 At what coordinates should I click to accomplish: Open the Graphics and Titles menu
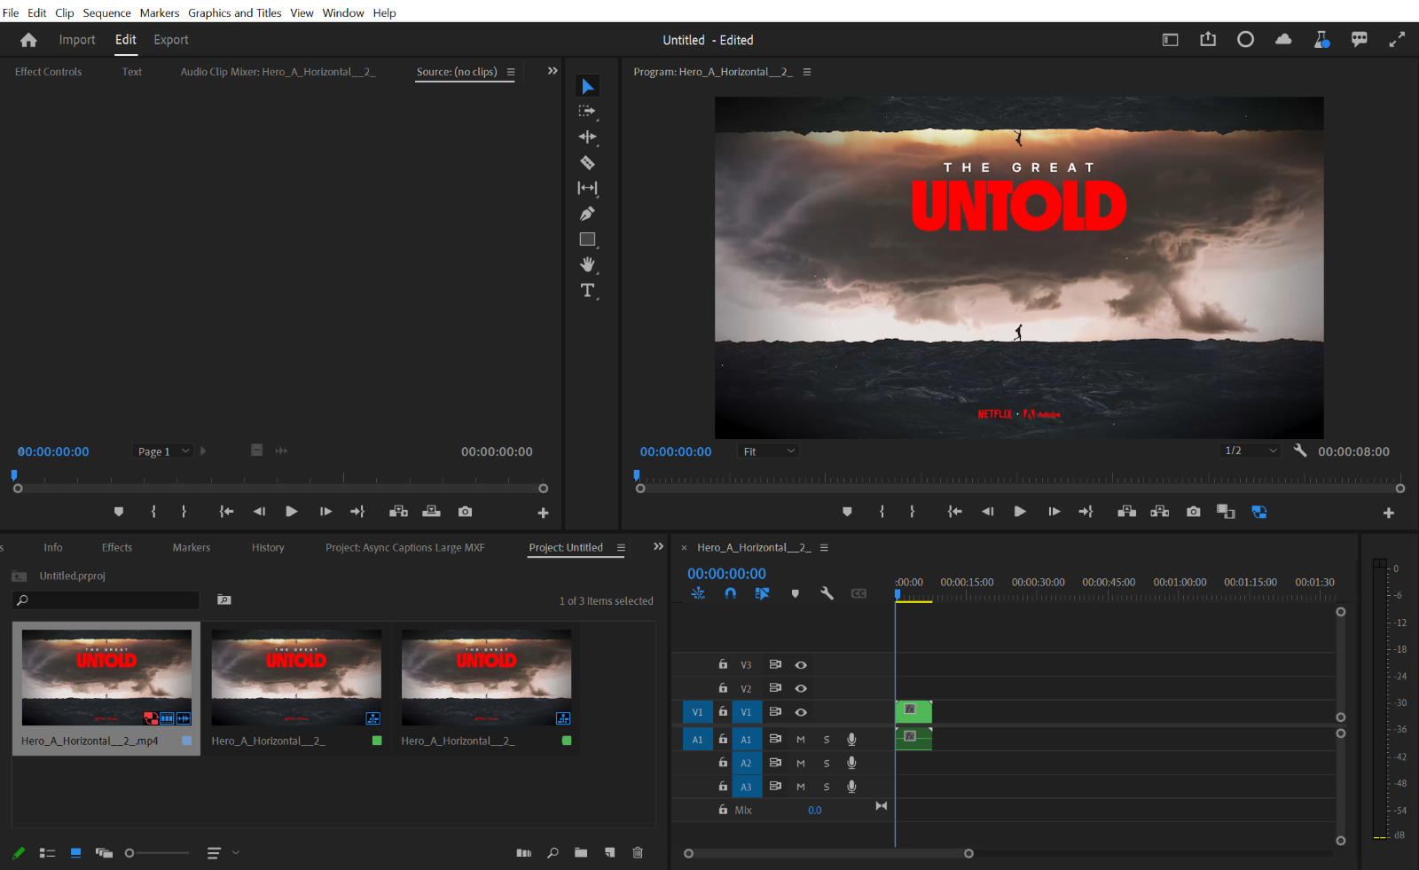coord(234,12)
